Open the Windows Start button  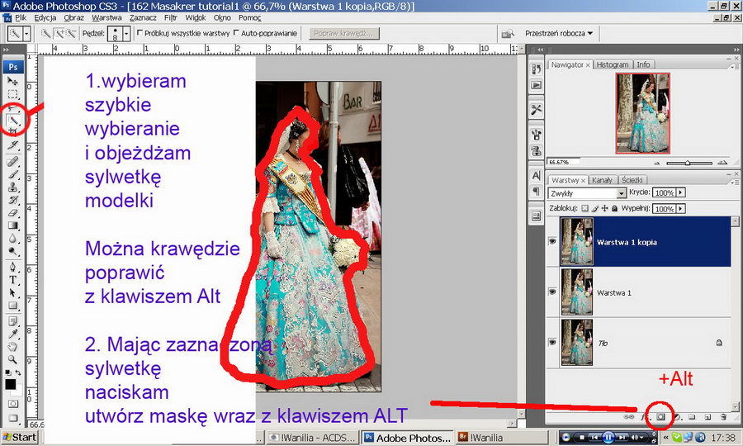click(19, 437)
